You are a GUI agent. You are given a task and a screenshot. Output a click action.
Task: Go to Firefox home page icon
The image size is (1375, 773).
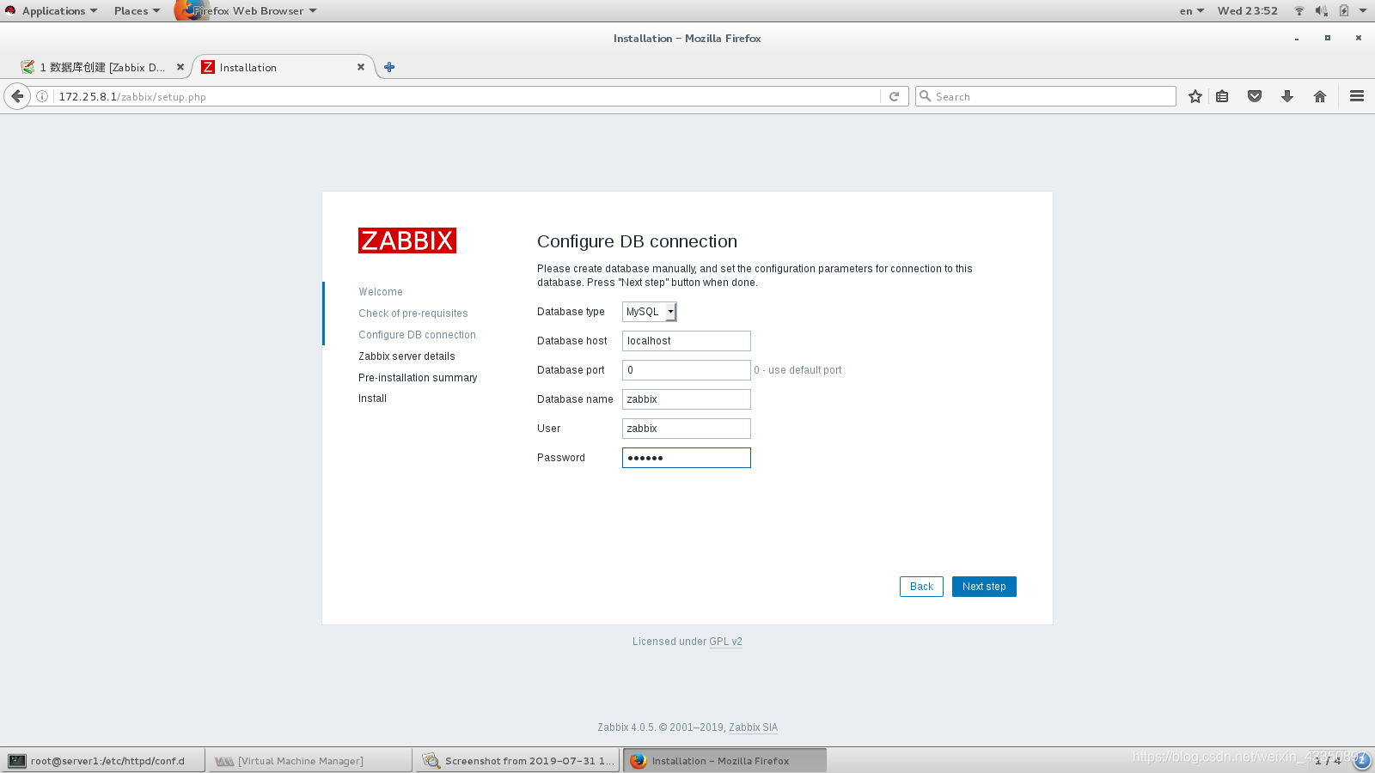click(1320, 96)
